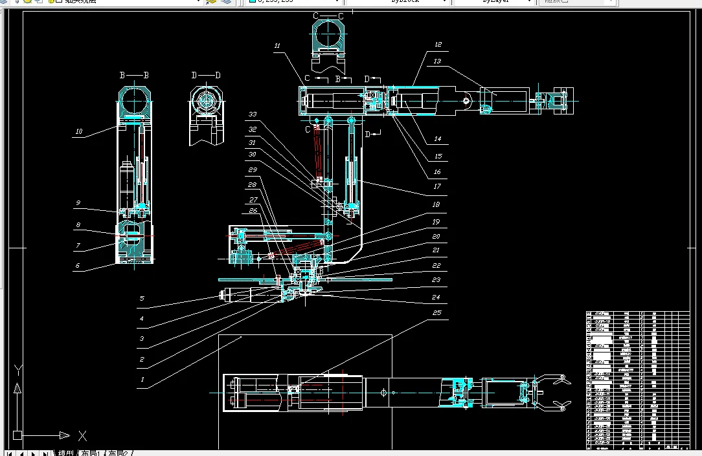Select part callout number 3

tap(141, 339)
